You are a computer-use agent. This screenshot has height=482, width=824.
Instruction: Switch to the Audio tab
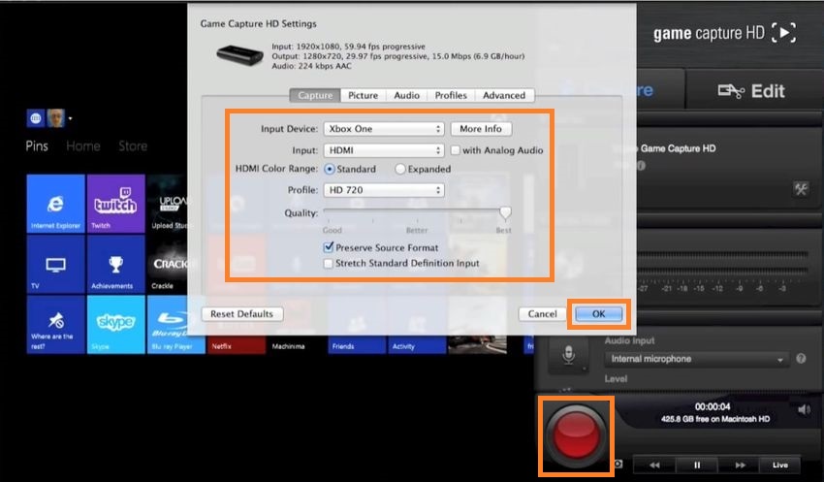pyautogui.click(x=407, y=95)
